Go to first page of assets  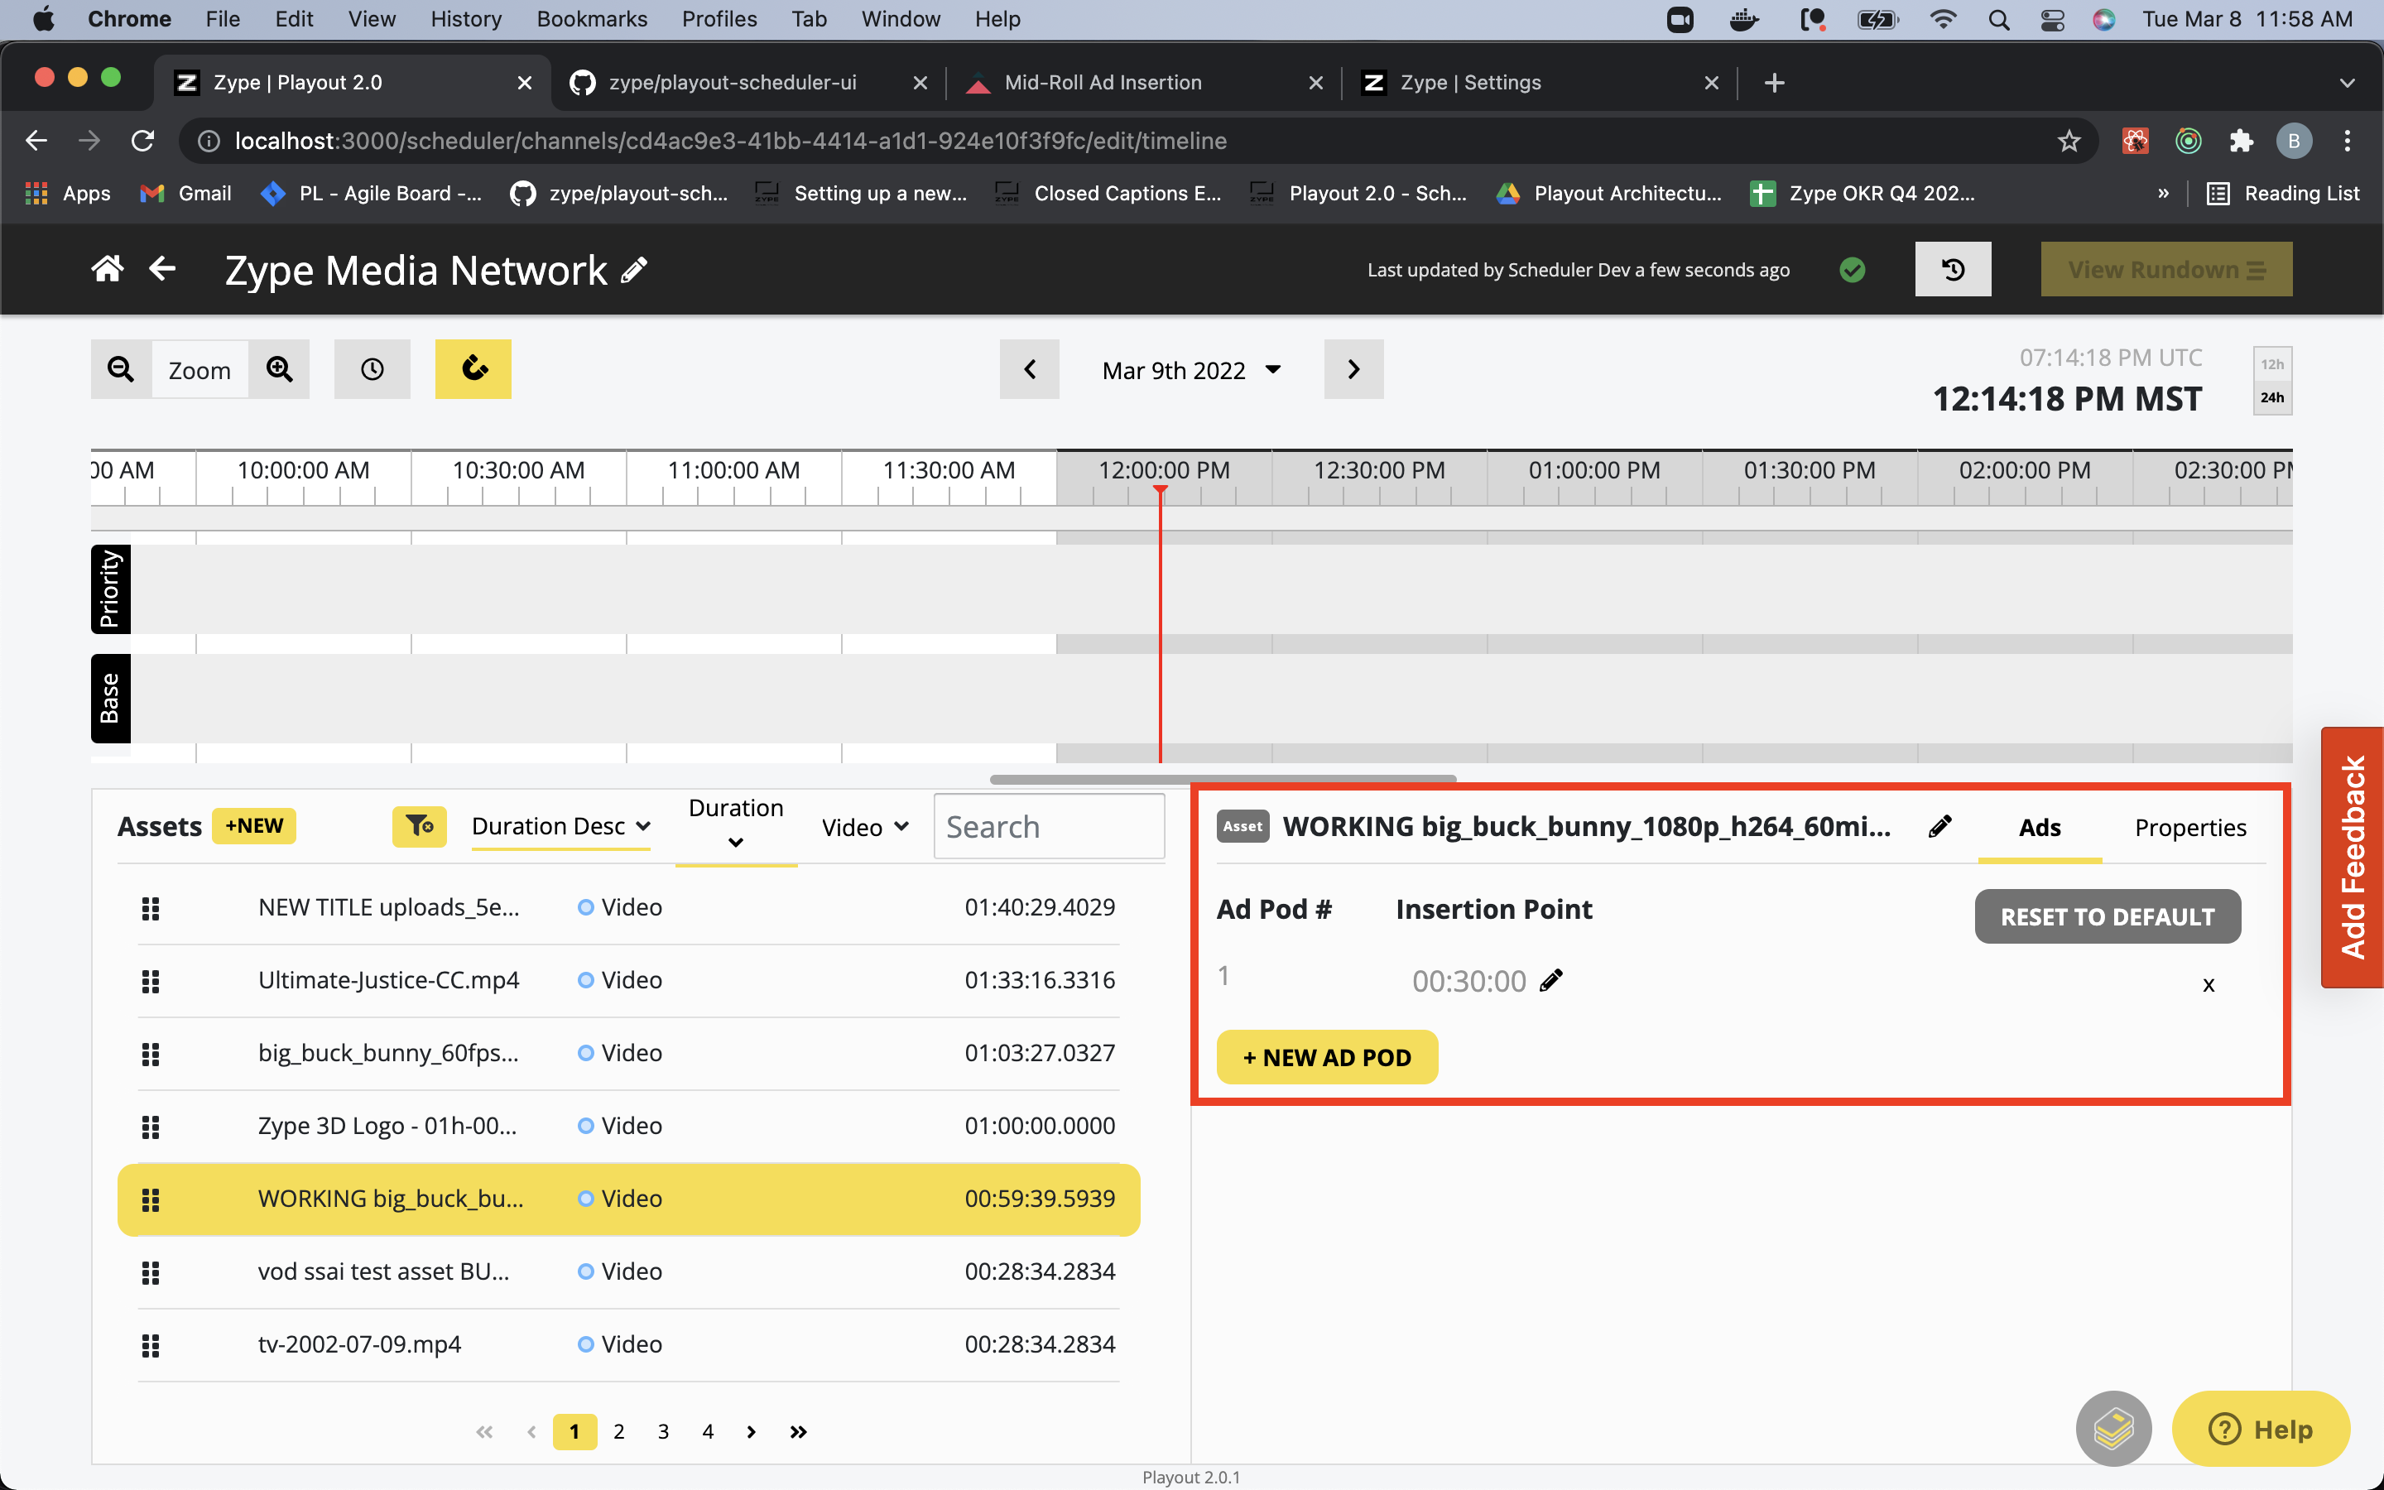point(485,1432)
